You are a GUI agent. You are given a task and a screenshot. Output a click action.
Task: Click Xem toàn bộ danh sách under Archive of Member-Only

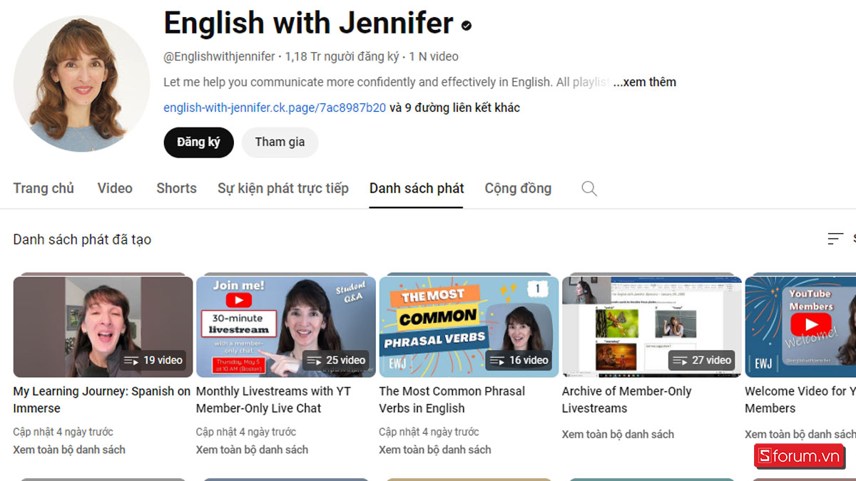618,434
